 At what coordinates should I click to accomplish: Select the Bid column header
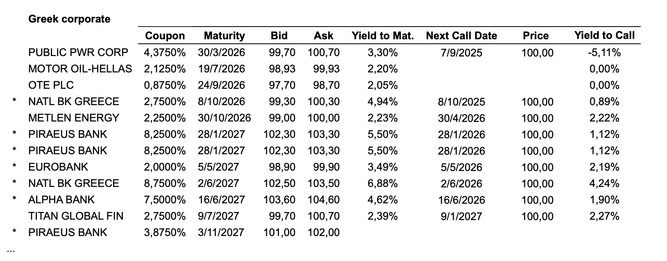click(x=279, y=36)
